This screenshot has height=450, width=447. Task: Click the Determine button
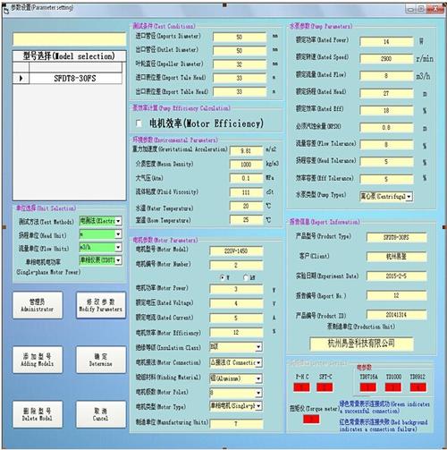[101, 360]
